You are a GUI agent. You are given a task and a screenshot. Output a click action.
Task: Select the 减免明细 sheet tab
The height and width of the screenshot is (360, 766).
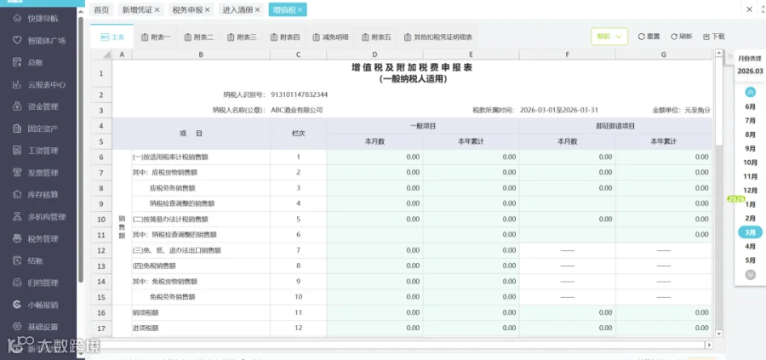pos(330,37)
